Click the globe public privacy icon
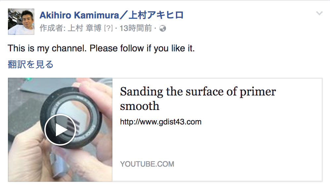Image resolution: width=330 pixels, height=189 pixels. (x=162, y=29)
